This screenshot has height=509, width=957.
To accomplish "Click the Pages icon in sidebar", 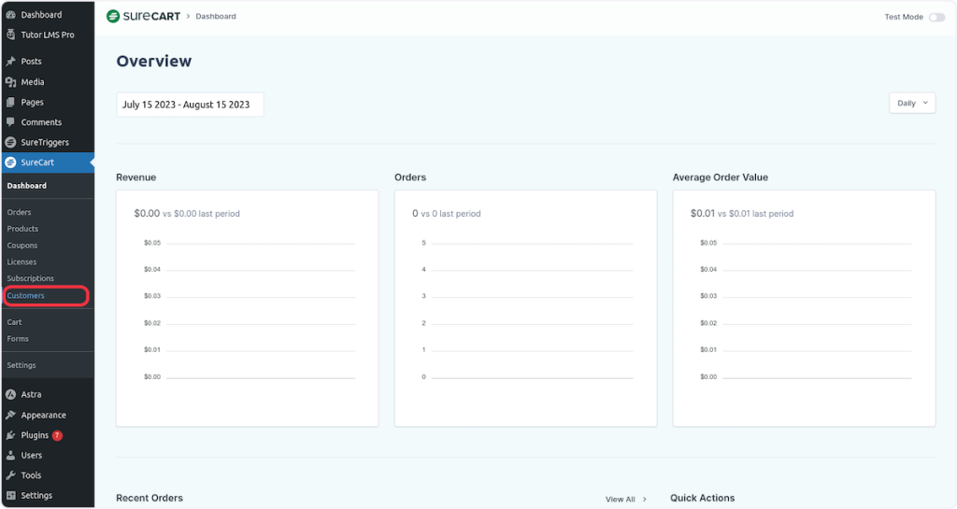I will [x=11, y=103].
